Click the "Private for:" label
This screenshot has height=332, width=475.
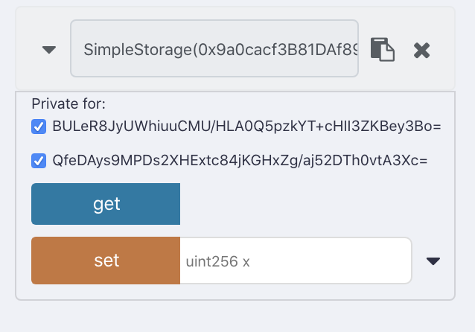tap(68, 103)
